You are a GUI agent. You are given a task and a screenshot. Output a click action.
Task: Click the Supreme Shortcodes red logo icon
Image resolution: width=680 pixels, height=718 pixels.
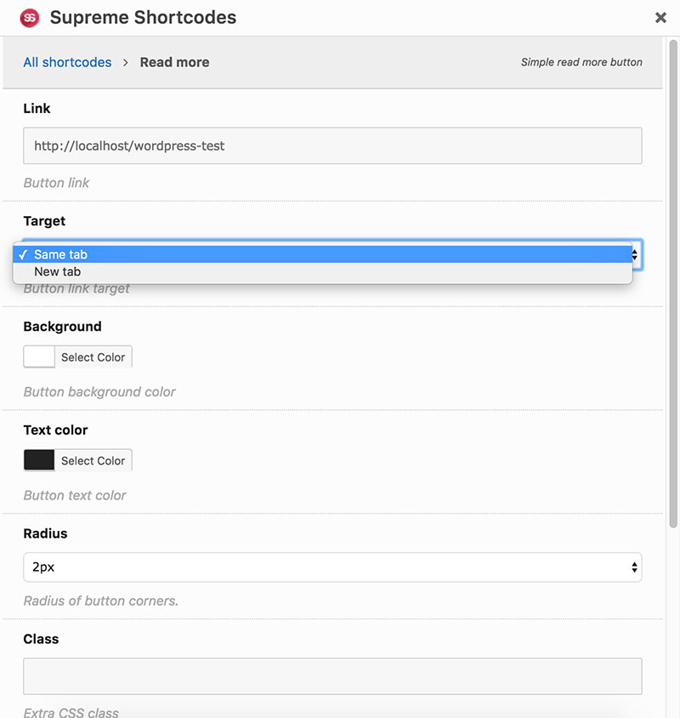[x=30, y=18]
